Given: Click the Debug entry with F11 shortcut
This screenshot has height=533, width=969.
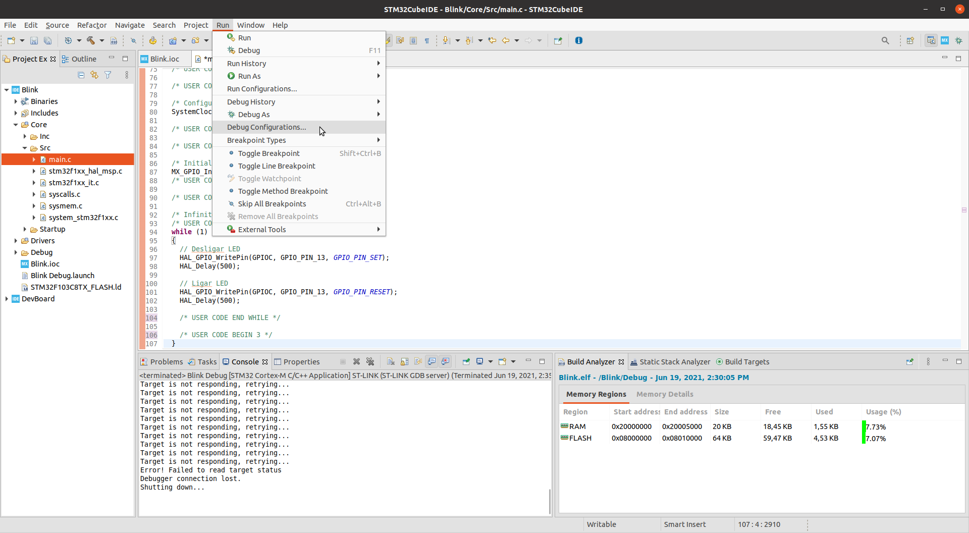Looking at the screenshot, I should 299,50.
